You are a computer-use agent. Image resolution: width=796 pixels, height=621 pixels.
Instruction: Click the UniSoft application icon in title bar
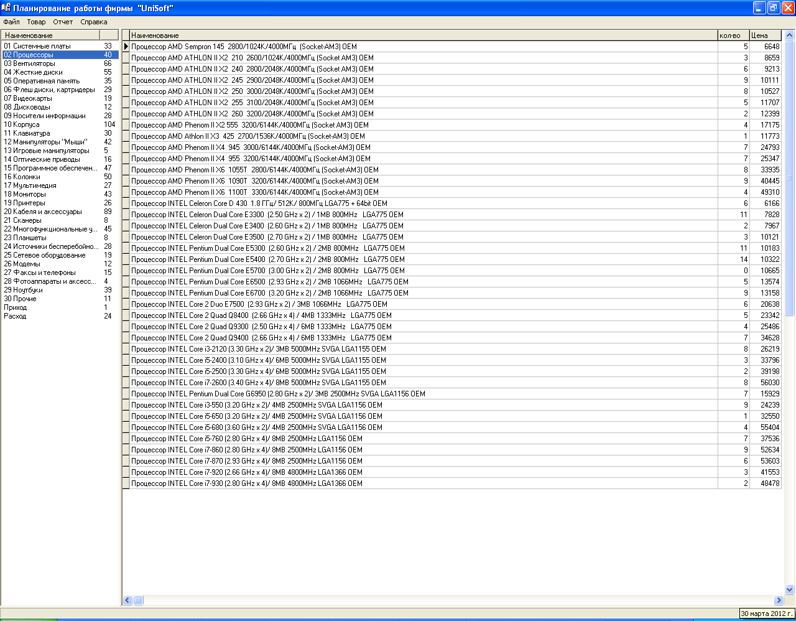6,8
